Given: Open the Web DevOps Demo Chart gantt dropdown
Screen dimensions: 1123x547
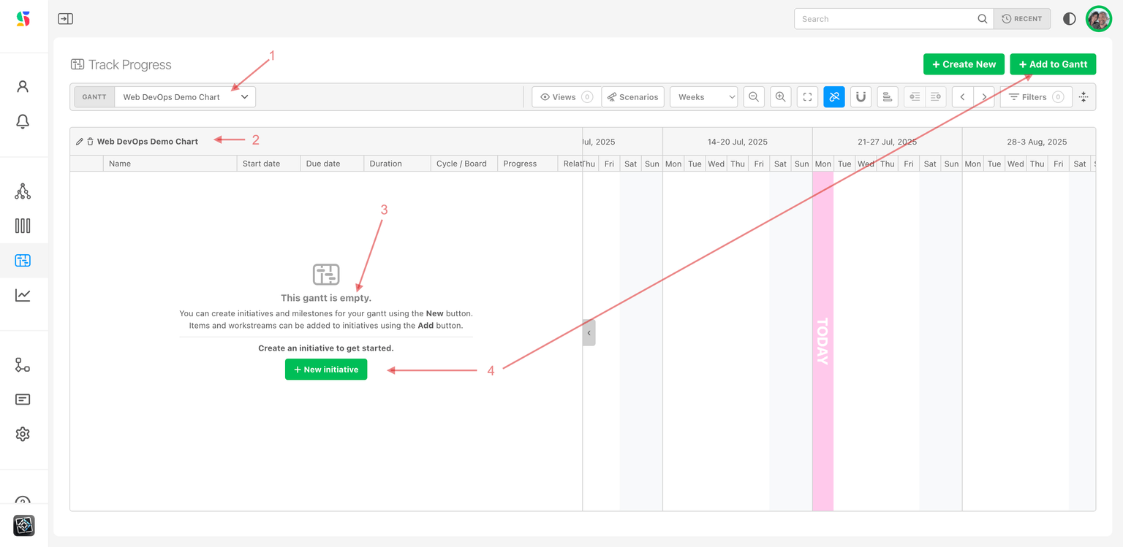Looking at the screenshot, I should pyautogui.click(x=184, y=97).
